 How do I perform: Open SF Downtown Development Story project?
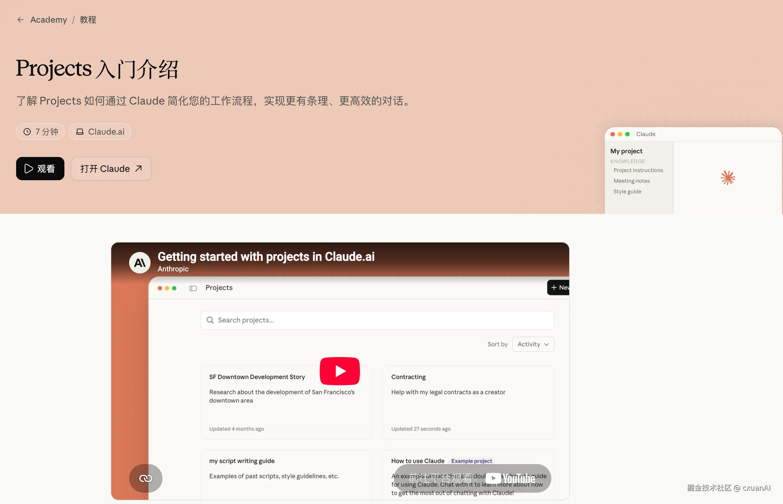point(286,402)
